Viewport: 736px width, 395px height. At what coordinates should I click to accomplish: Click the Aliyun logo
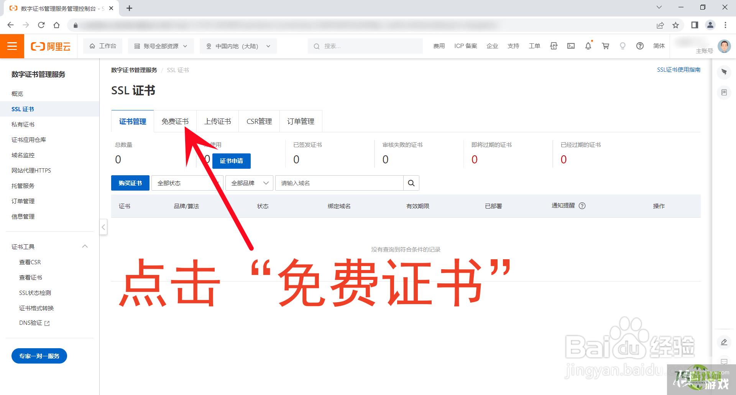[51, 46]
